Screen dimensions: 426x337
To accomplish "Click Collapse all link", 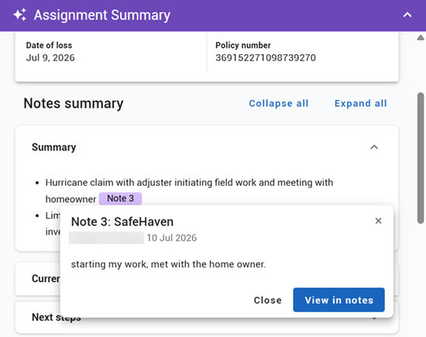I will [279, 103].
